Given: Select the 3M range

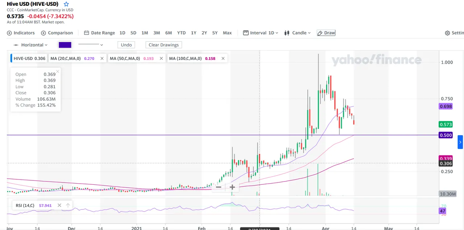Looking at the screenshot, I should point(157,33).
